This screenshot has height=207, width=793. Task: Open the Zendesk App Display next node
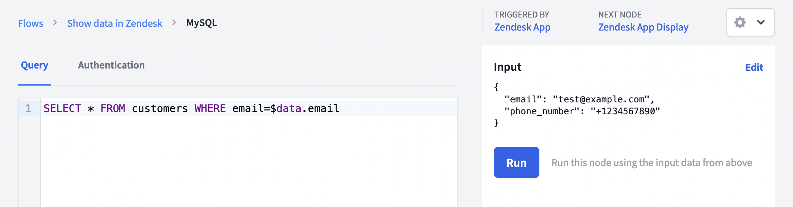(643, 27)
